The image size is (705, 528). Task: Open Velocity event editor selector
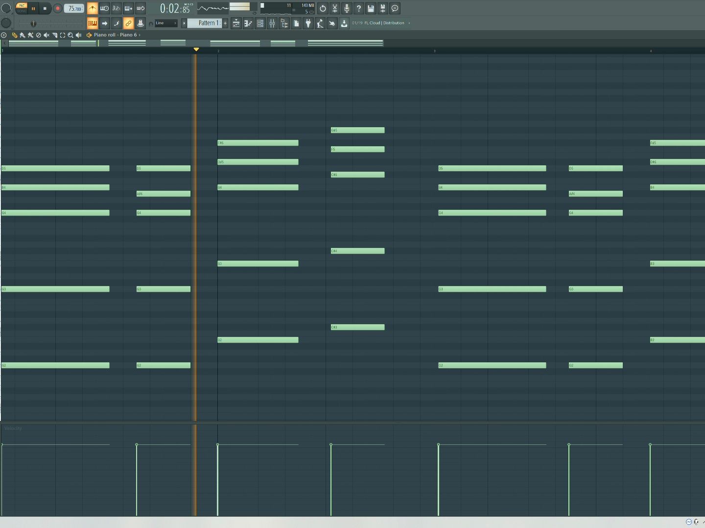coord(13,428)
